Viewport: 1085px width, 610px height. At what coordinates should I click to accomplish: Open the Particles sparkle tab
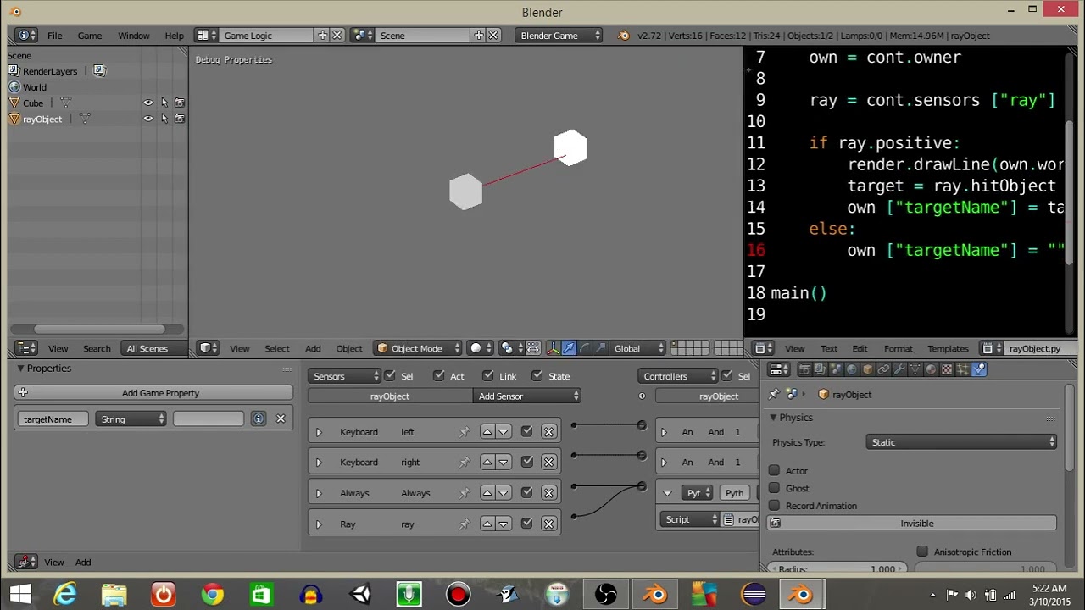click(x=963, y=369)
